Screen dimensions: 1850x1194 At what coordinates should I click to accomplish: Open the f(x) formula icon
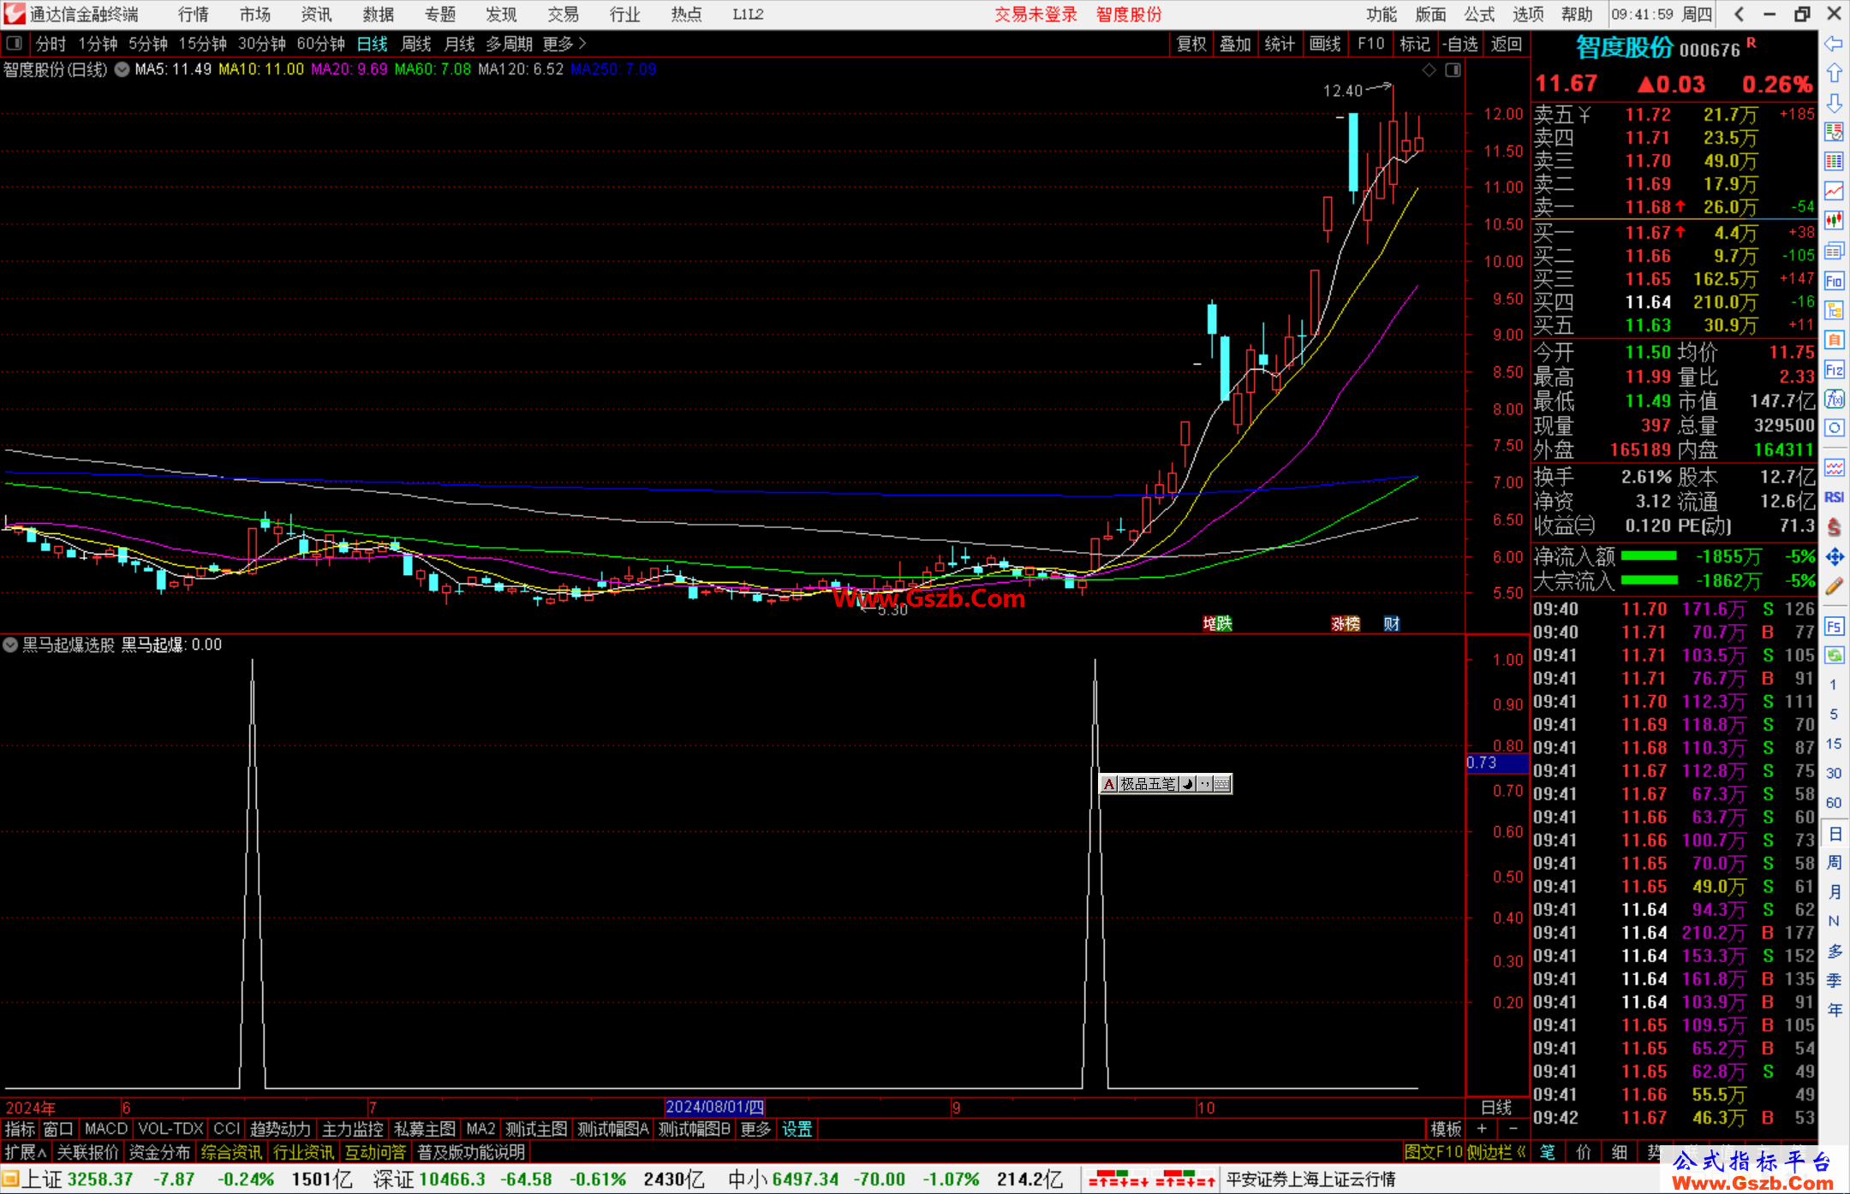pos(1834,399)
